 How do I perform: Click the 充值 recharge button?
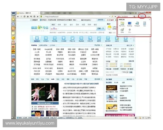click(131, 72)
